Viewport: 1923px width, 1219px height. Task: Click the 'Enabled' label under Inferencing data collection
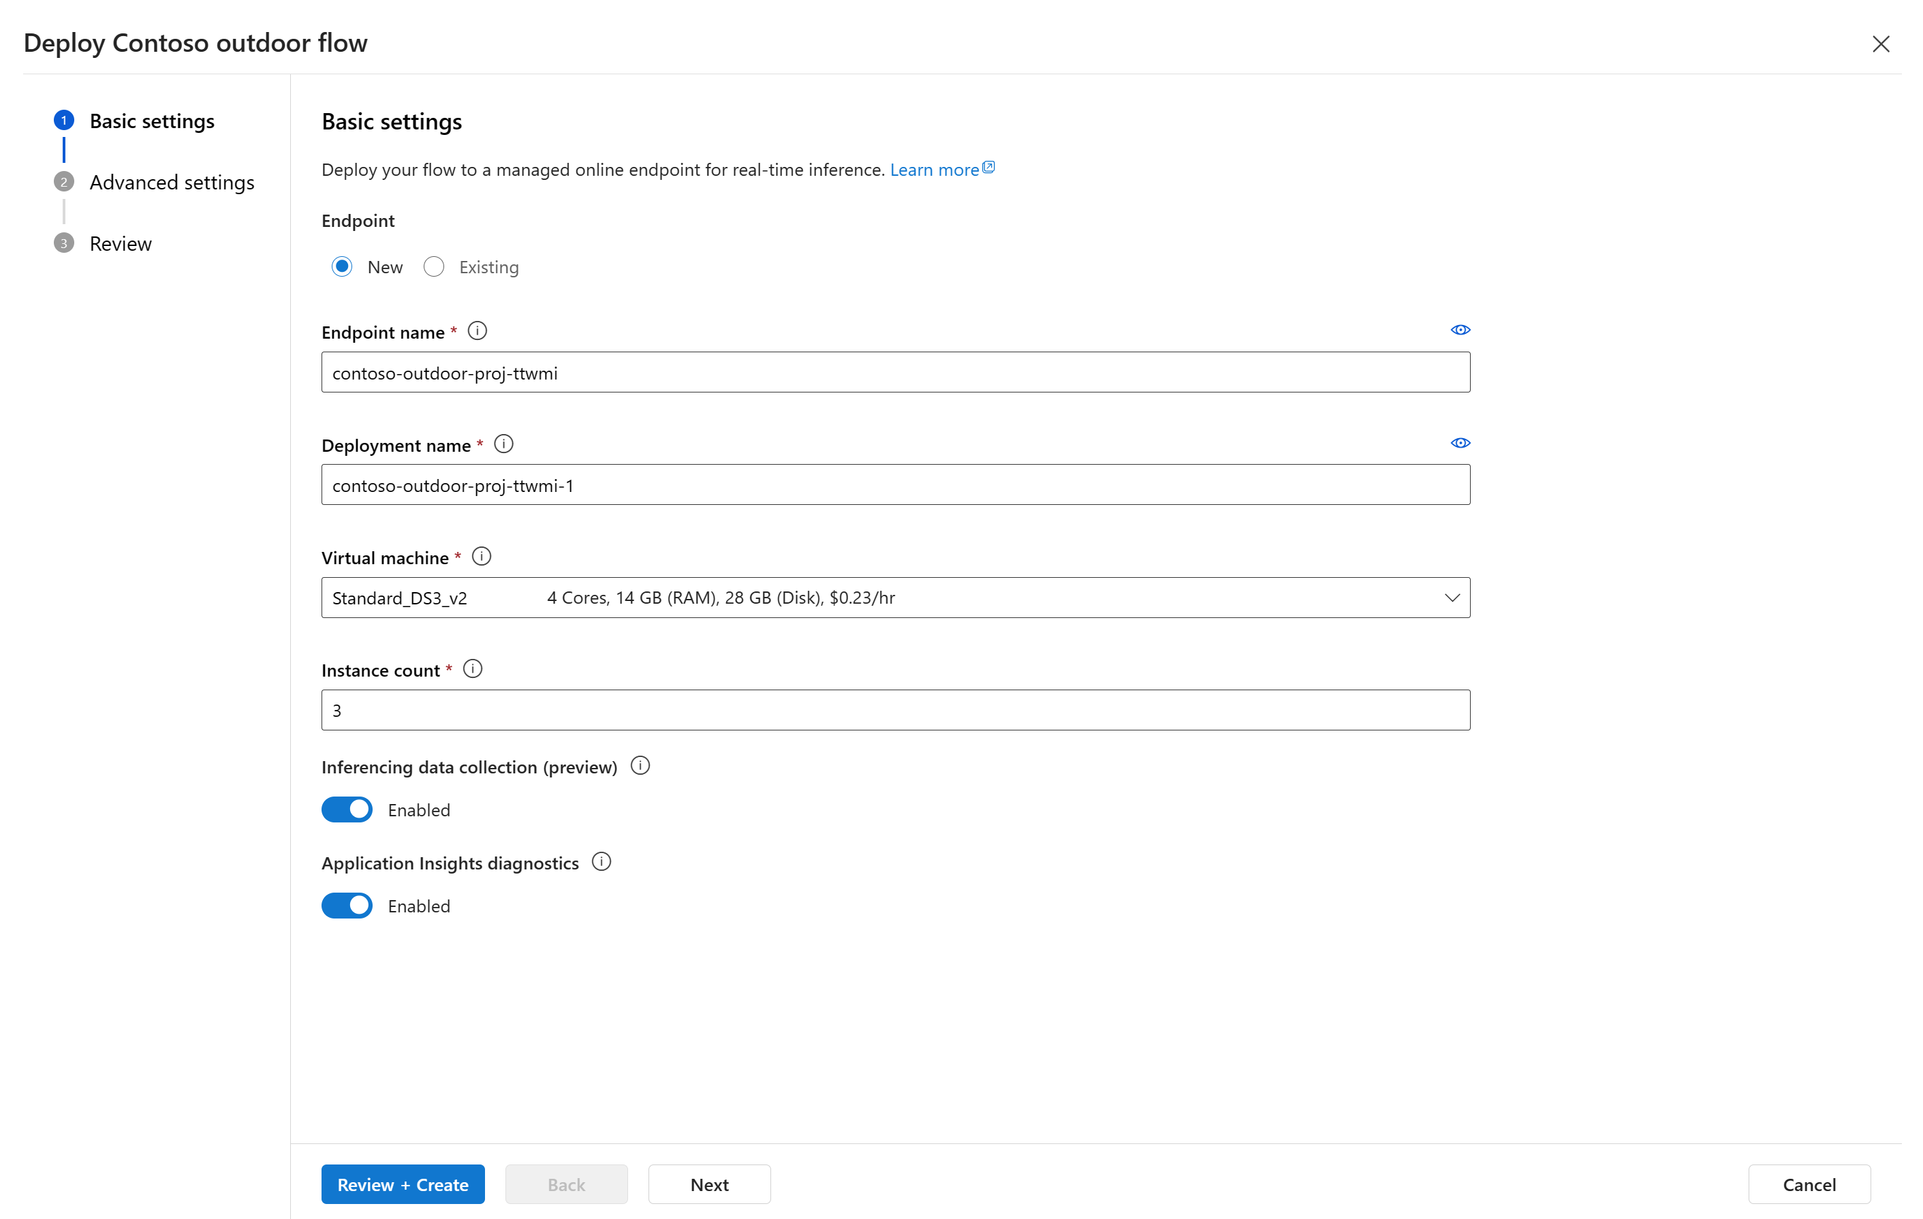click(x=418, y=810)
